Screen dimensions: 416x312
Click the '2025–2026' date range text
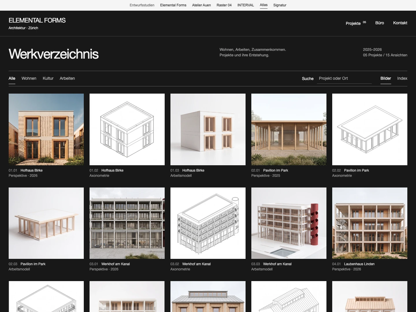tap(372, 50)
